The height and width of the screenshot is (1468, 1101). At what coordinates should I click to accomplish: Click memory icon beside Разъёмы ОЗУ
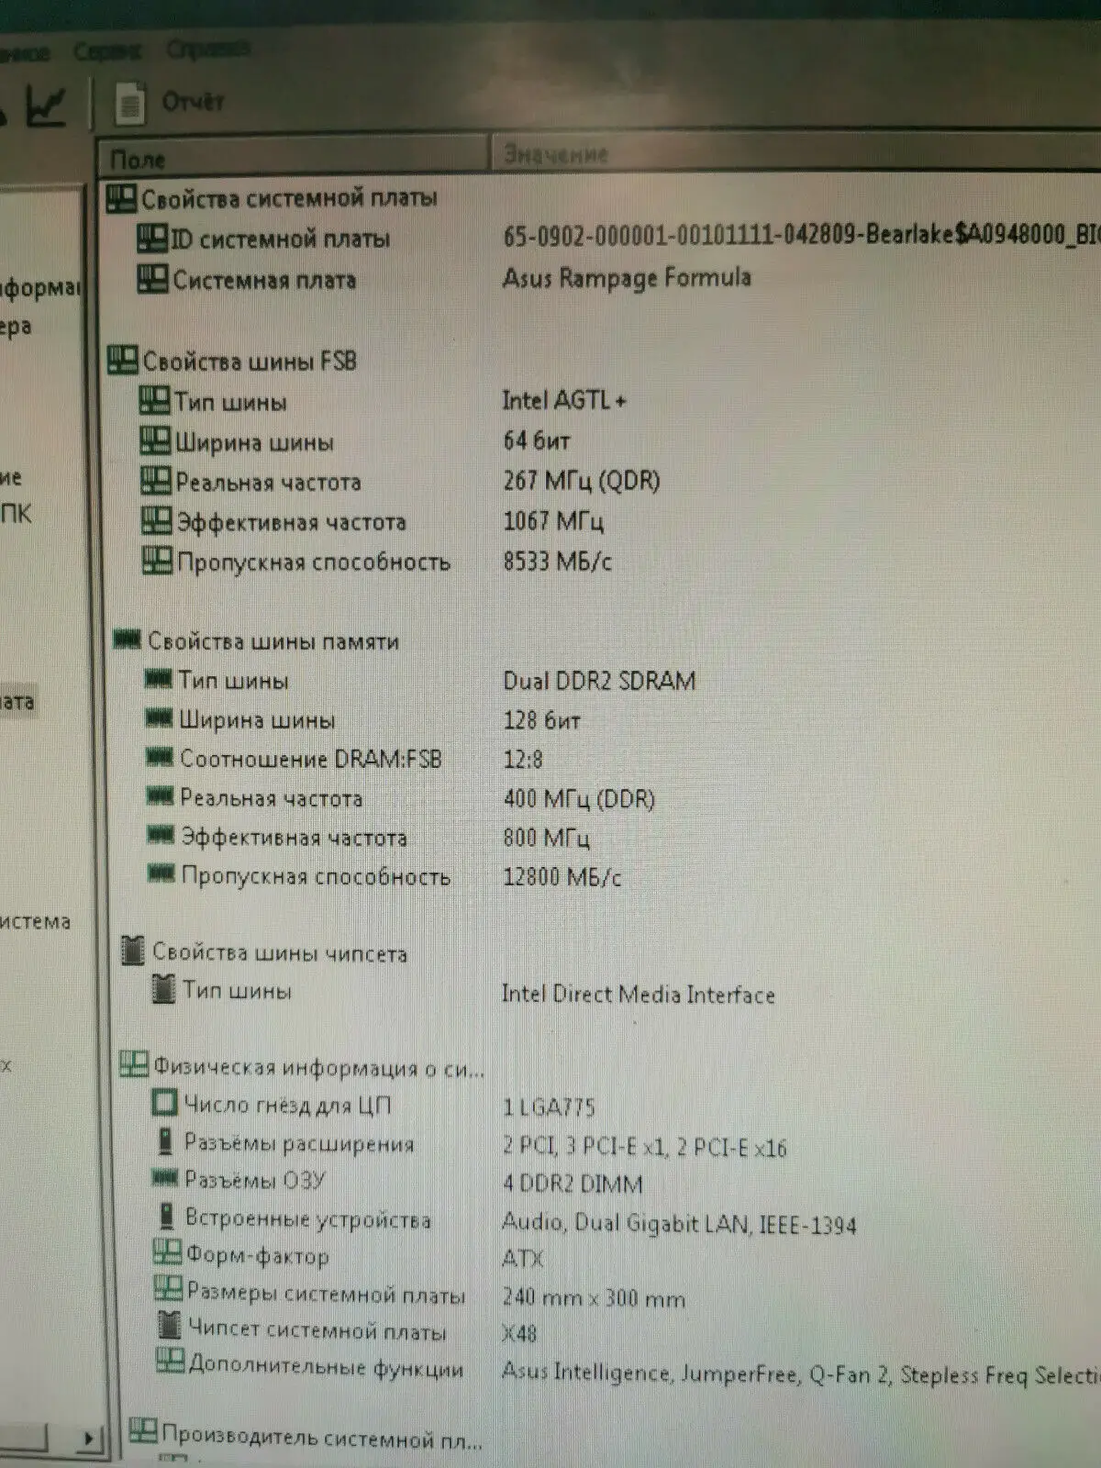(x=164, y=1178)
